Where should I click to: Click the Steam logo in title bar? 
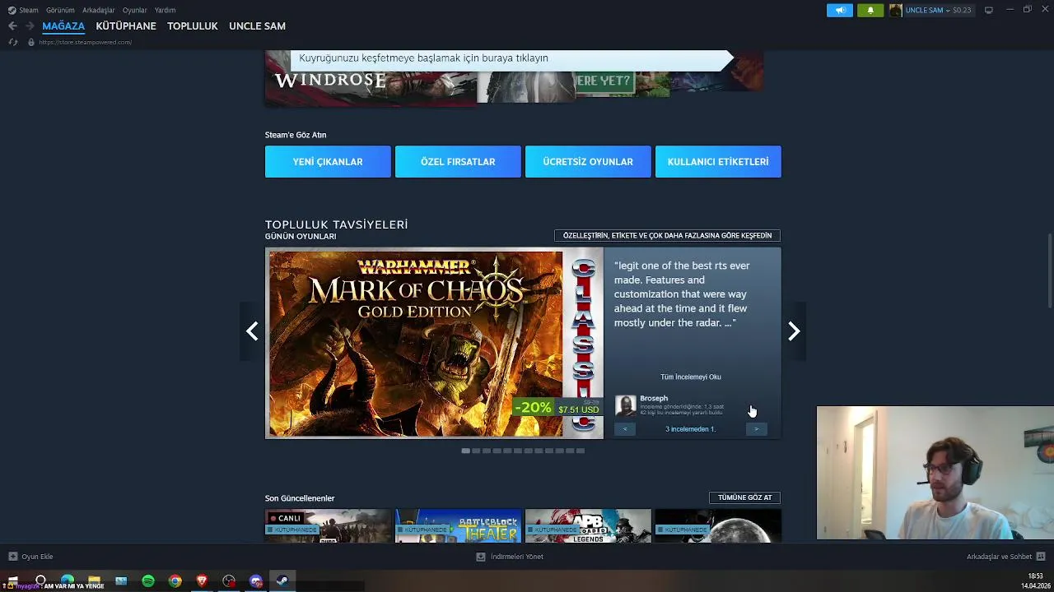[12, 10]
